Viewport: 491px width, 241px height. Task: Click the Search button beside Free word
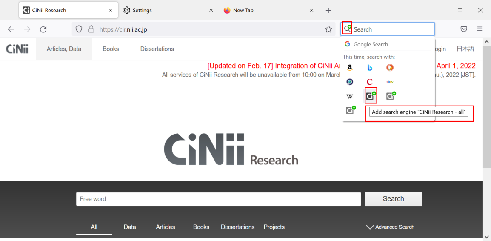pyautogui.click(x=393, y=199)
